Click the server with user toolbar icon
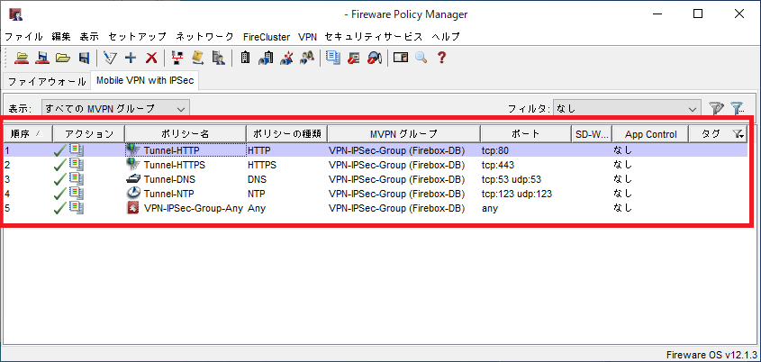The width and height of the screenshot is (761, 362). tap(218, 58)
